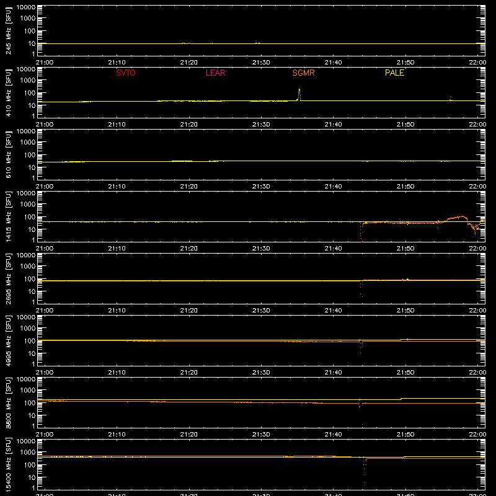496x496 pixels.
Task: Select the 2695 MHz [SFU] axis label
Action: (x=9, y=278)
